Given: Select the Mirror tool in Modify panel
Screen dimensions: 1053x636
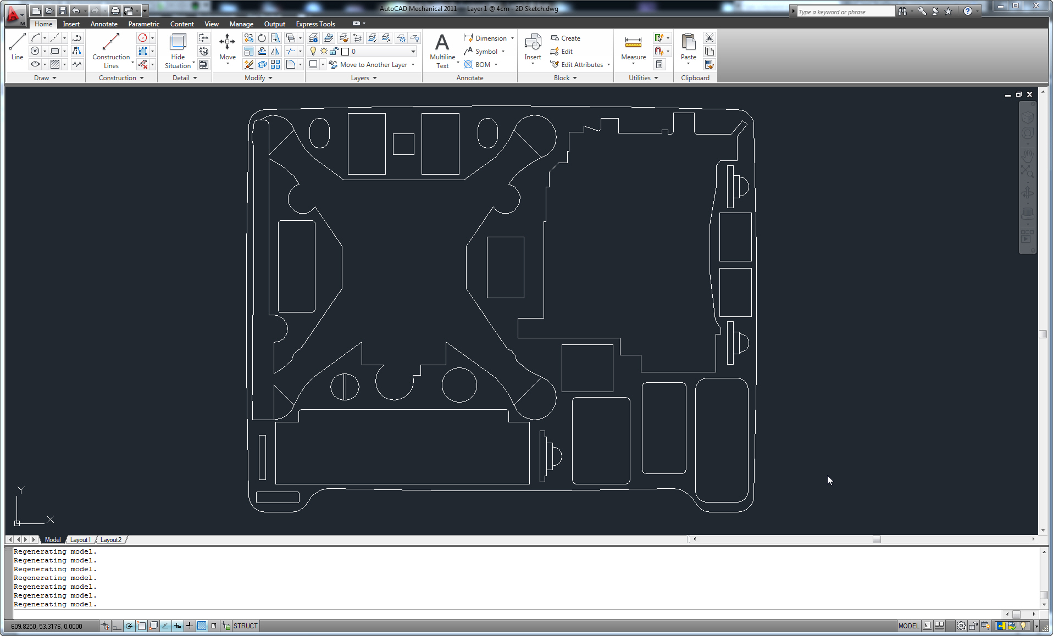Looking at the screenshot, I should pyautogui.click(x=275, y=51).
